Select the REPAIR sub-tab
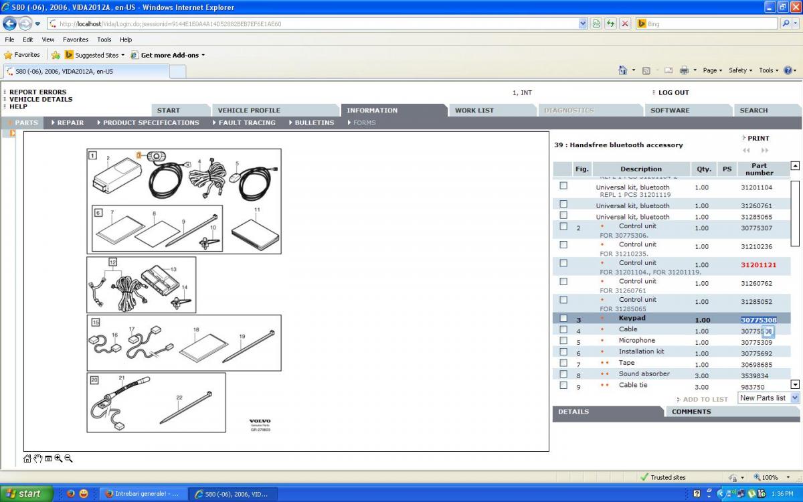 coord(70,122)
